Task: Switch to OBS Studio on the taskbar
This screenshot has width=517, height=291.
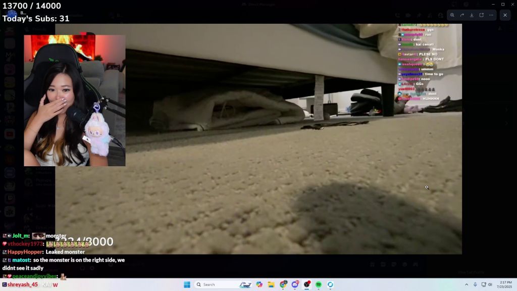Action: [x=306, y=284]
